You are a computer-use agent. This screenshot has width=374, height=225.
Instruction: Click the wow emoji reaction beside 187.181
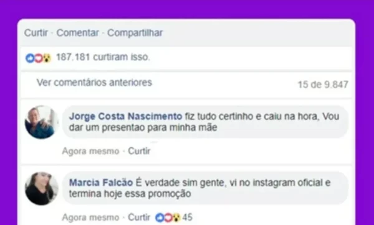pyautogui.click(x=47, y=58)
